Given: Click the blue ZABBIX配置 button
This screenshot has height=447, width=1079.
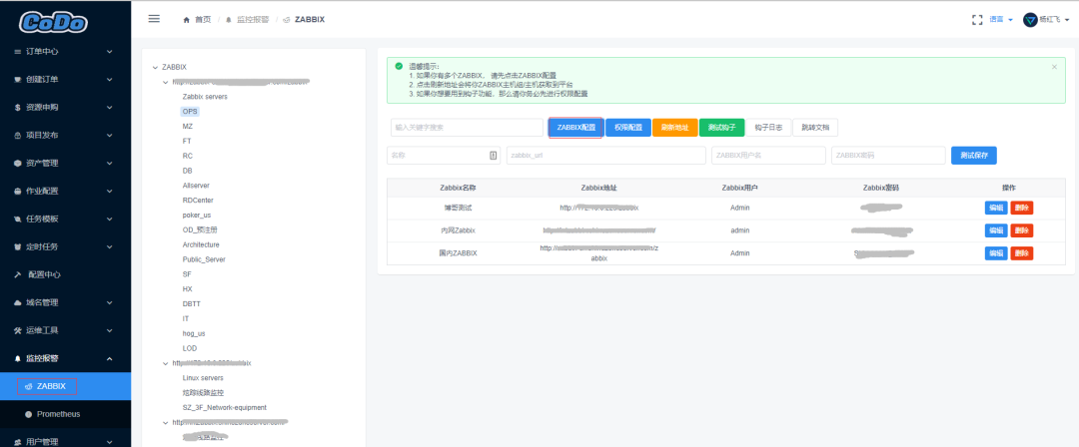Looking at the screenshot, I should 574,128.
